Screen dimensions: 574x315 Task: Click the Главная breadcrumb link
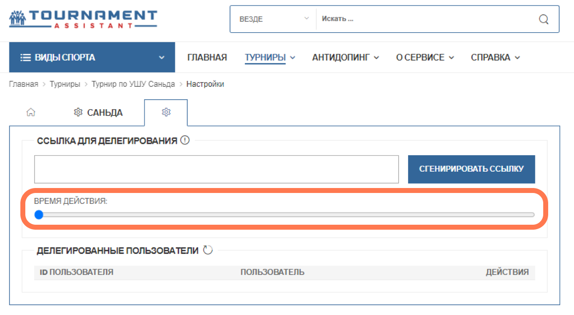pyautogui.click(x=23, y=84)
